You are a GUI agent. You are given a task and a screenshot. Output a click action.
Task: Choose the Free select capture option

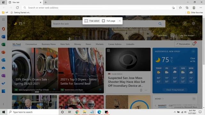click(92, 21)
